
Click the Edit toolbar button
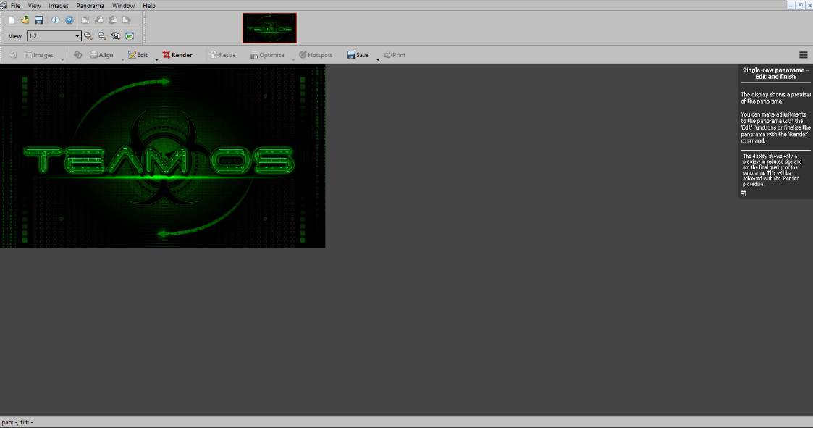[x=138, y=55]
